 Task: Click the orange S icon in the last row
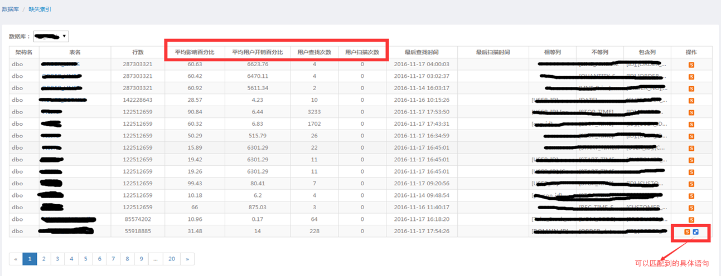pyautogui.click(x=688, y=231)
